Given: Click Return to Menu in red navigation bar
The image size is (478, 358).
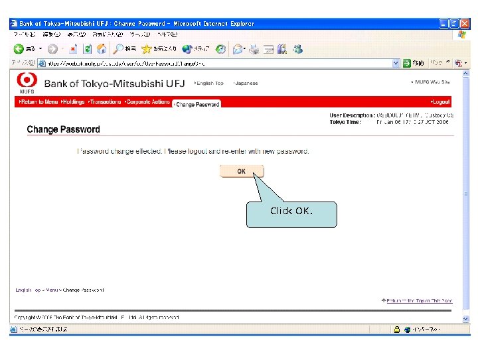Looking at the screenshot, I should 39,101.
